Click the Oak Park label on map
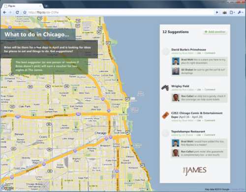Viewport: 246px width, 192px height. 25,106
